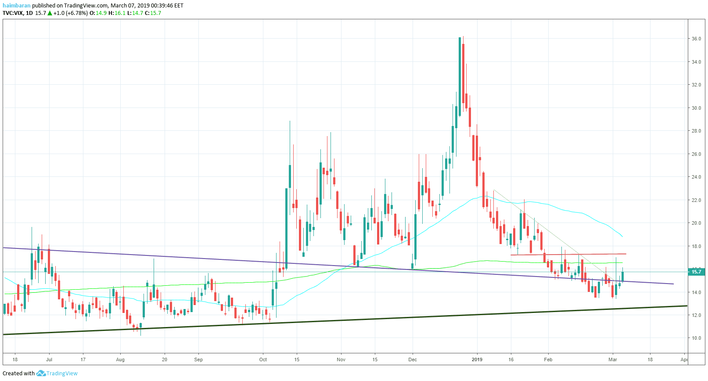Screen dimensions: 708x381
Task: Click the TVC:VIX symbol label
Action: 13,13
